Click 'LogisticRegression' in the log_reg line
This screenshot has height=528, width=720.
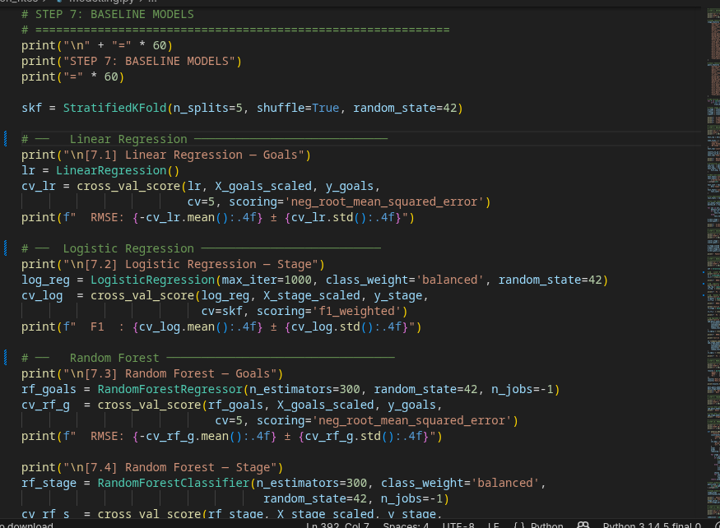(152, 280)
